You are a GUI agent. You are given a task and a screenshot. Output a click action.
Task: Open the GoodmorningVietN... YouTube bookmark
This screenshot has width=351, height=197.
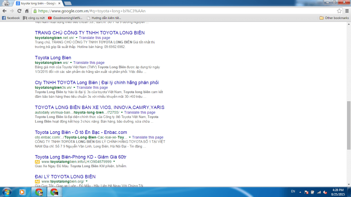tap(65, 18)
